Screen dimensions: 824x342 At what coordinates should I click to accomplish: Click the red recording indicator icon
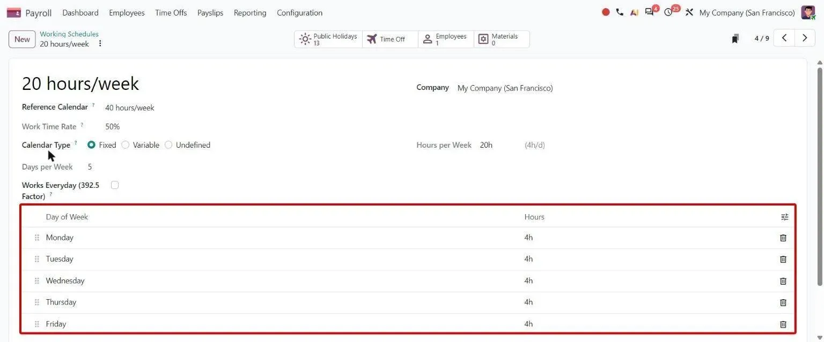click(606, 12)
